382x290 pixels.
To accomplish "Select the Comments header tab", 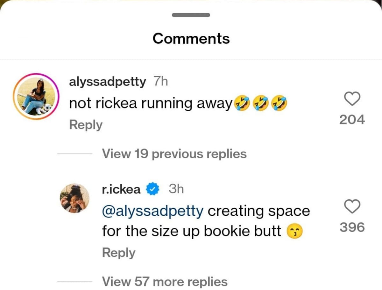I will point(191,38).
